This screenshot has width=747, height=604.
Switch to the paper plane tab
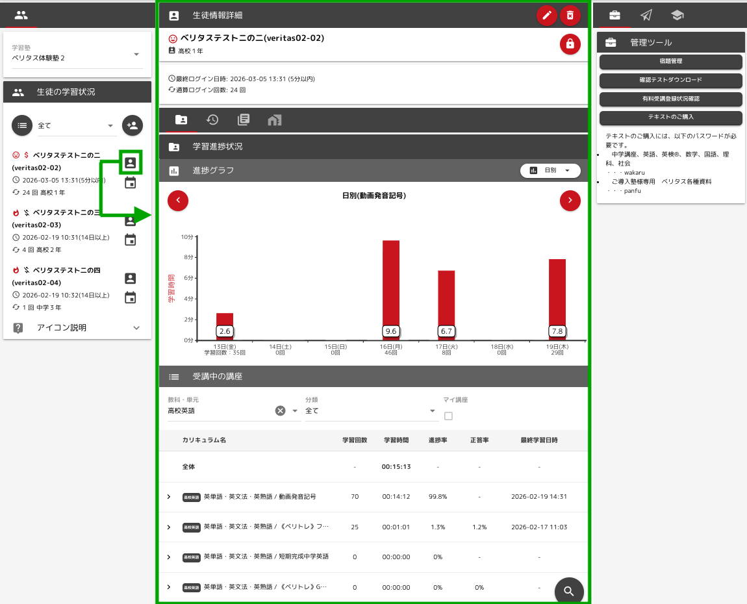pos(646,15)
